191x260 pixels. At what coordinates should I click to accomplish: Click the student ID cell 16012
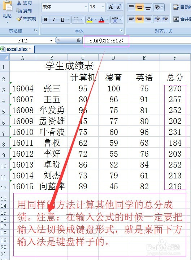(x=23, y=154)
